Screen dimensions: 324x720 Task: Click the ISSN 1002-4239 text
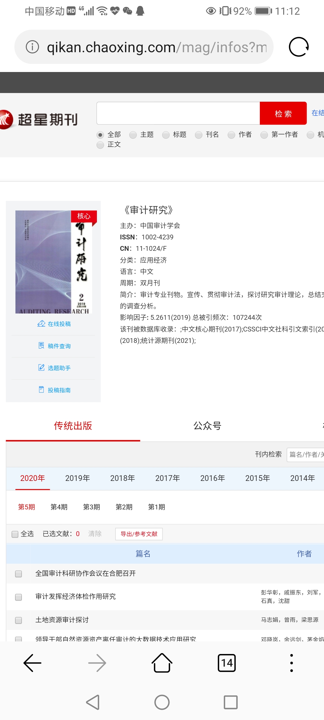pos(147,237)
